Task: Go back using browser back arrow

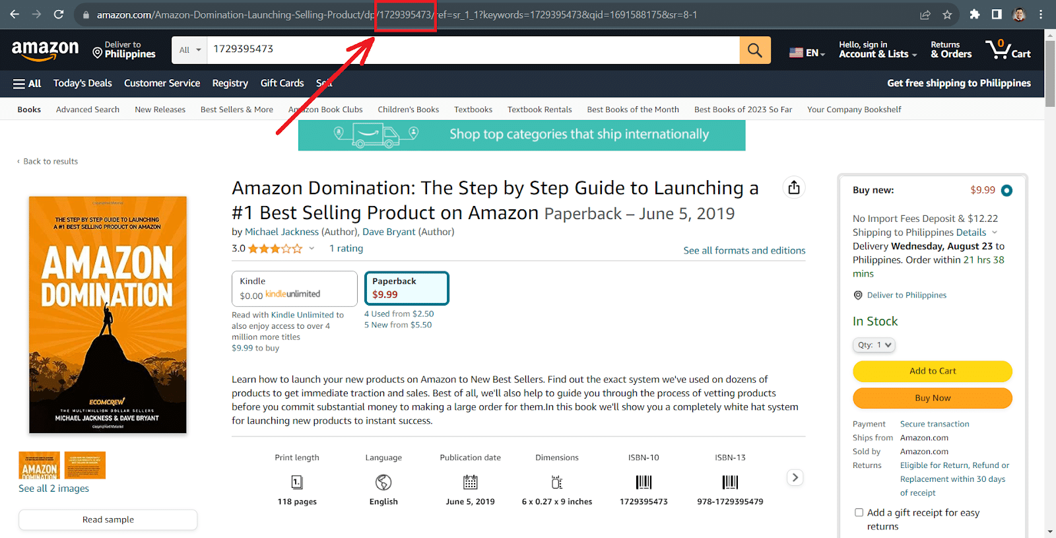Action: [x=15, y=14]
